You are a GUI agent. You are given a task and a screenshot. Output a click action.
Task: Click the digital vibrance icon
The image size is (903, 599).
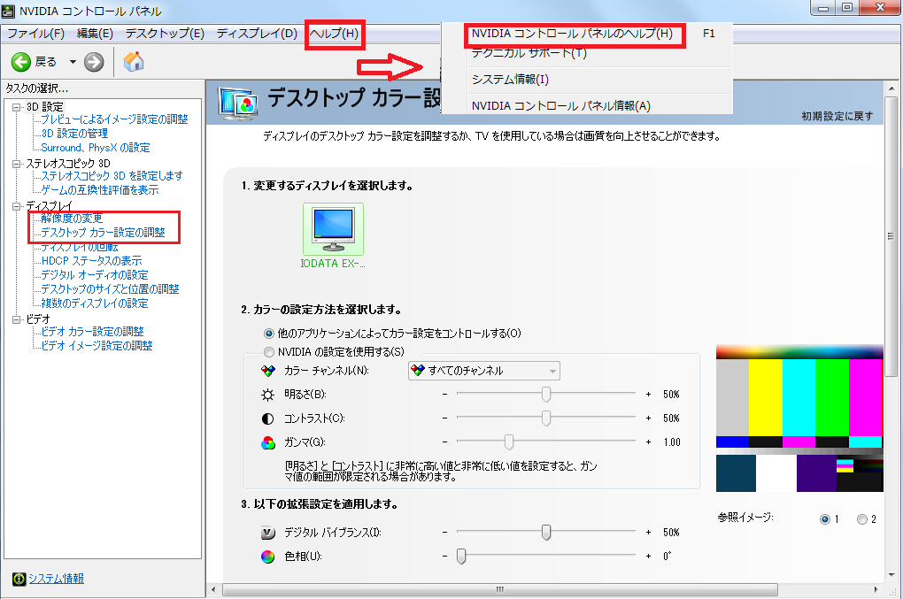[267, 533]
